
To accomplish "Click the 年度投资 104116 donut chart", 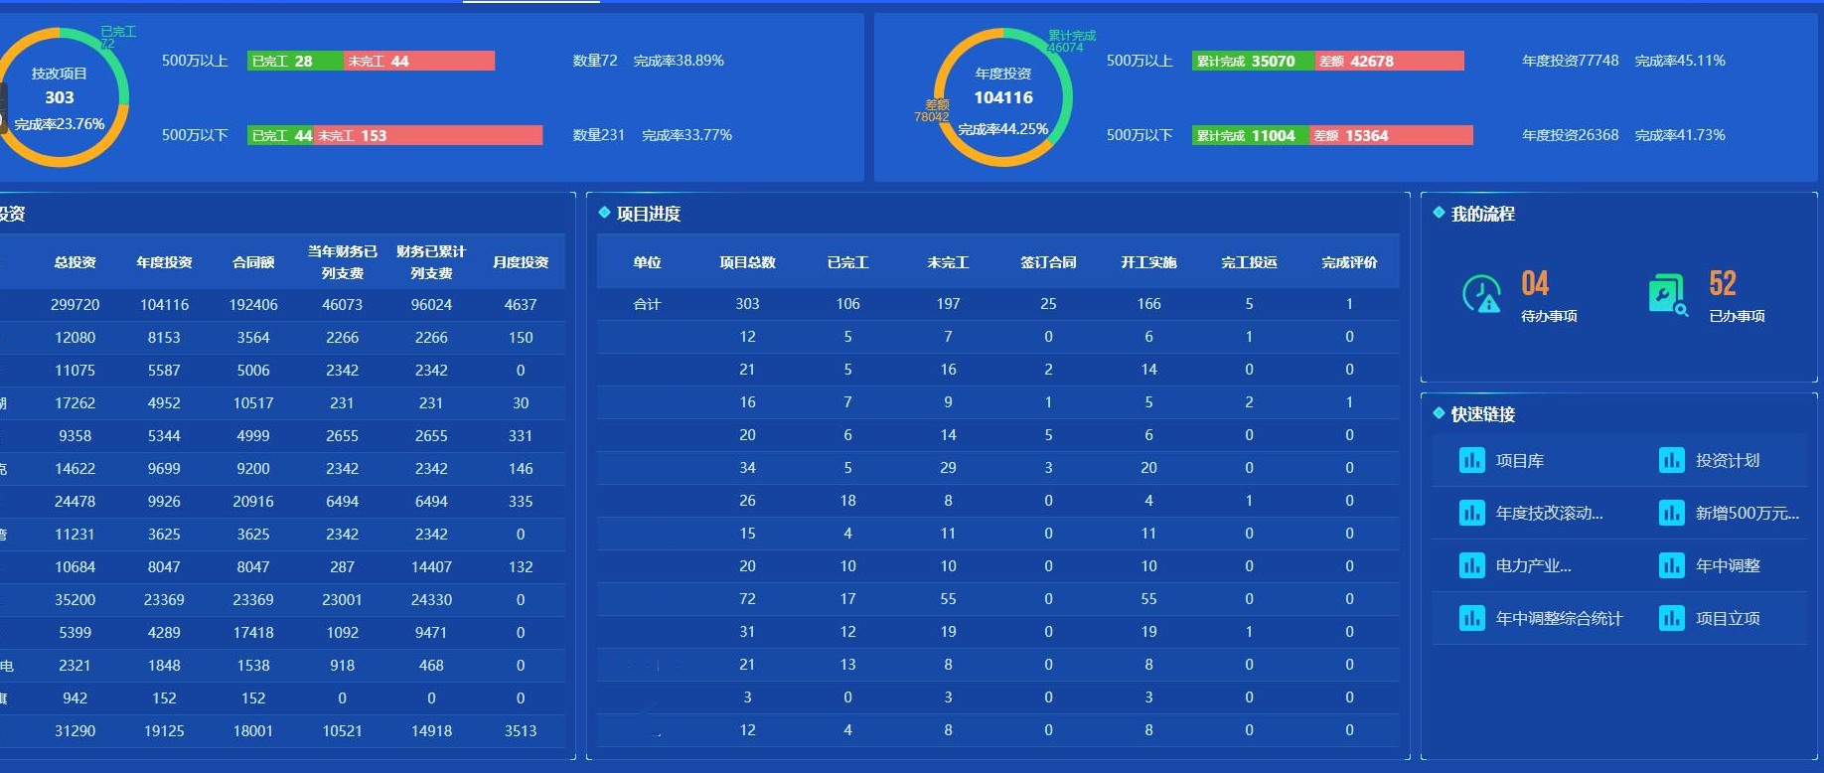I will (1003, 97).
